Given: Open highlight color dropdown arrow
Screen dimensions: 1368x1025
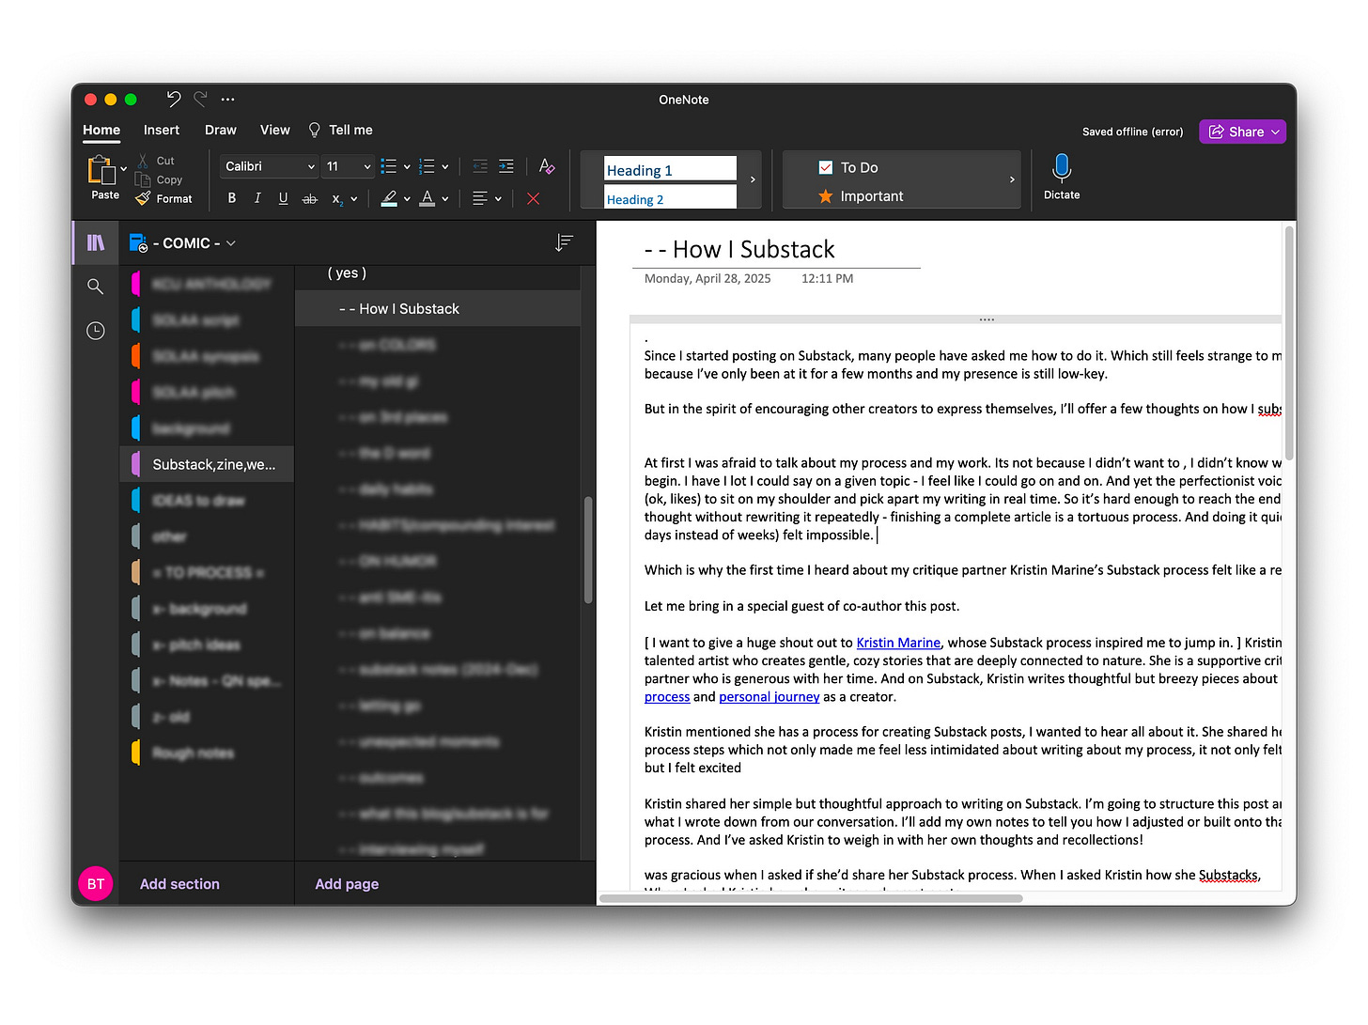Looking at the screenshot, I should pos(407,199).
